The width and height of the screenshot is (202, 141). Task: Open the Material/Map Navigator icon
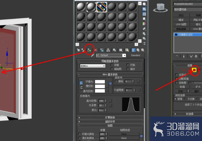144,43
